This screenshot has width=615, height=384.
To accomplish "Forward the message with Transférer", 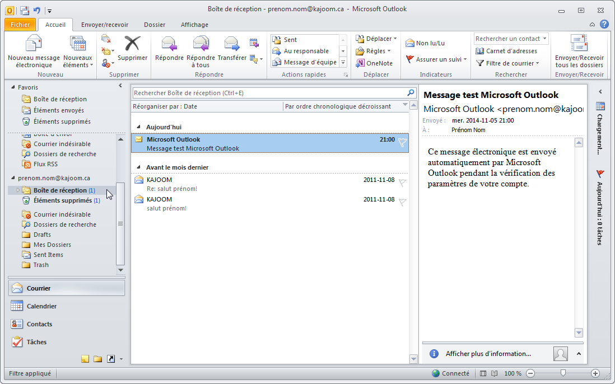I will (232, 48).
